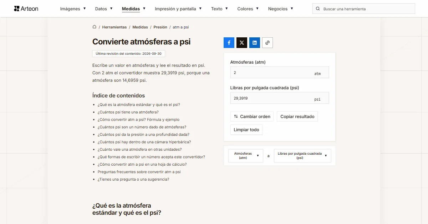Screen dimensions: 428x224
Task: Open the Medidas menu
Action: [x=134, y=9]
